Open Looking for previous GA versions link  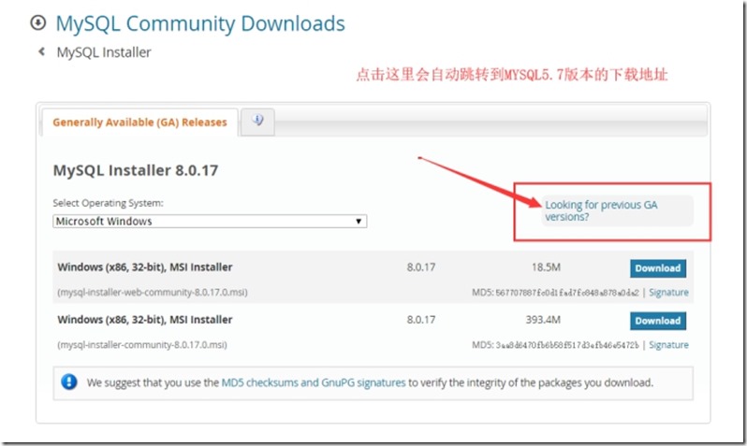click(601, 210)
